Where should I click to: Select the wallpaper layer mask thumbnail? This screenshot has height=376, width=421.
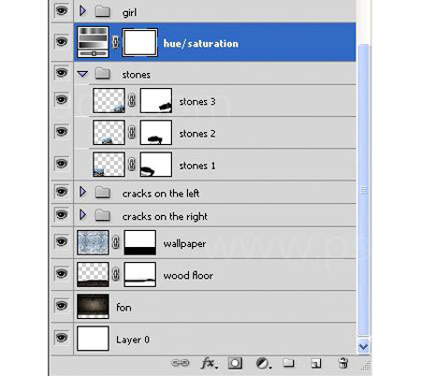pos(140,242)
